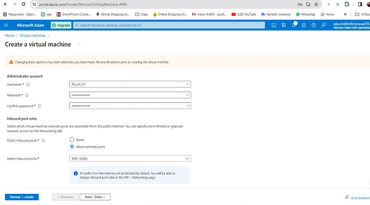Image resolution: width=370 pixels, height=205 pixels.
Task: Click the Username input field
Action: point(130,84)
